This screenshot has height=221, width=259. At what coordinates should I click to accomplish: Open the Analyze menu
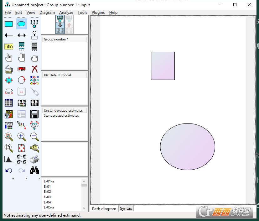(66, 13)
